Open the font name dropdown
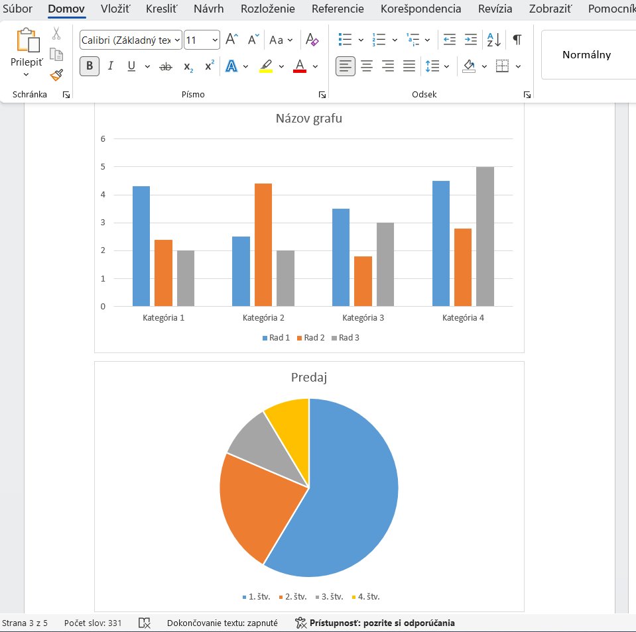The height and width of the screenshot is (632, 636). [177, 40]
